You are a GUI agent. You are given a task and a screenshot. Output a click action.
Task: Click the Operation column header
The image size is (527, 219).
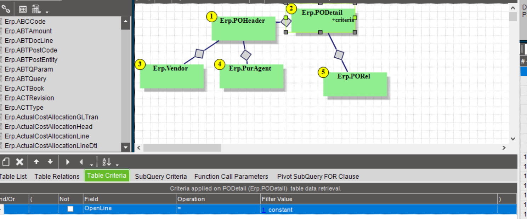[218, 199]
